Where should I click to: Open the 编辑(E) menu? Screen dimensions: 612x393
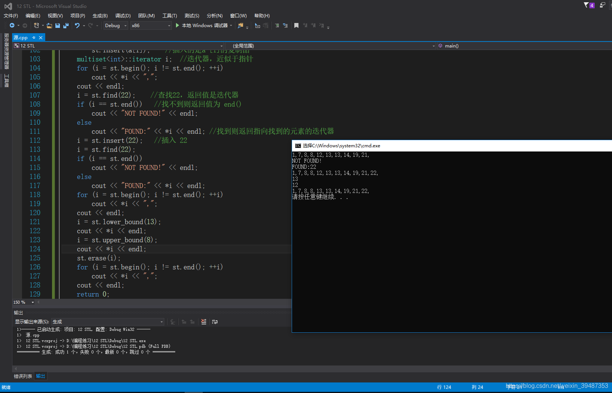33,15
